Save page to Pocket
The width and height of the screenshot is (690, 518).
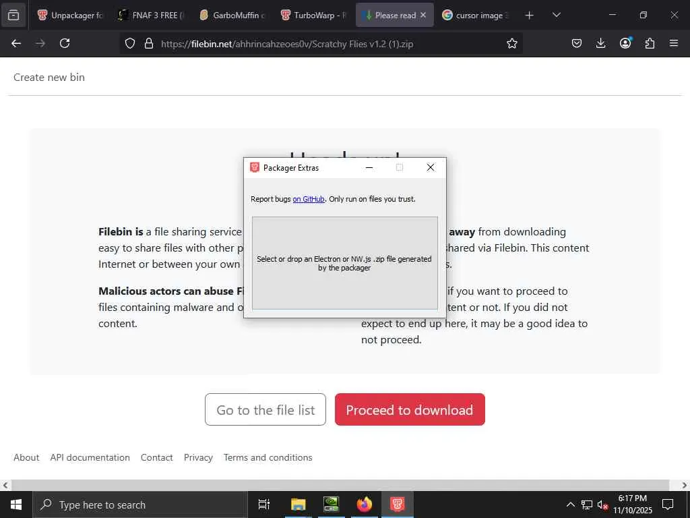pyautogui.click(x=577, y=43)
